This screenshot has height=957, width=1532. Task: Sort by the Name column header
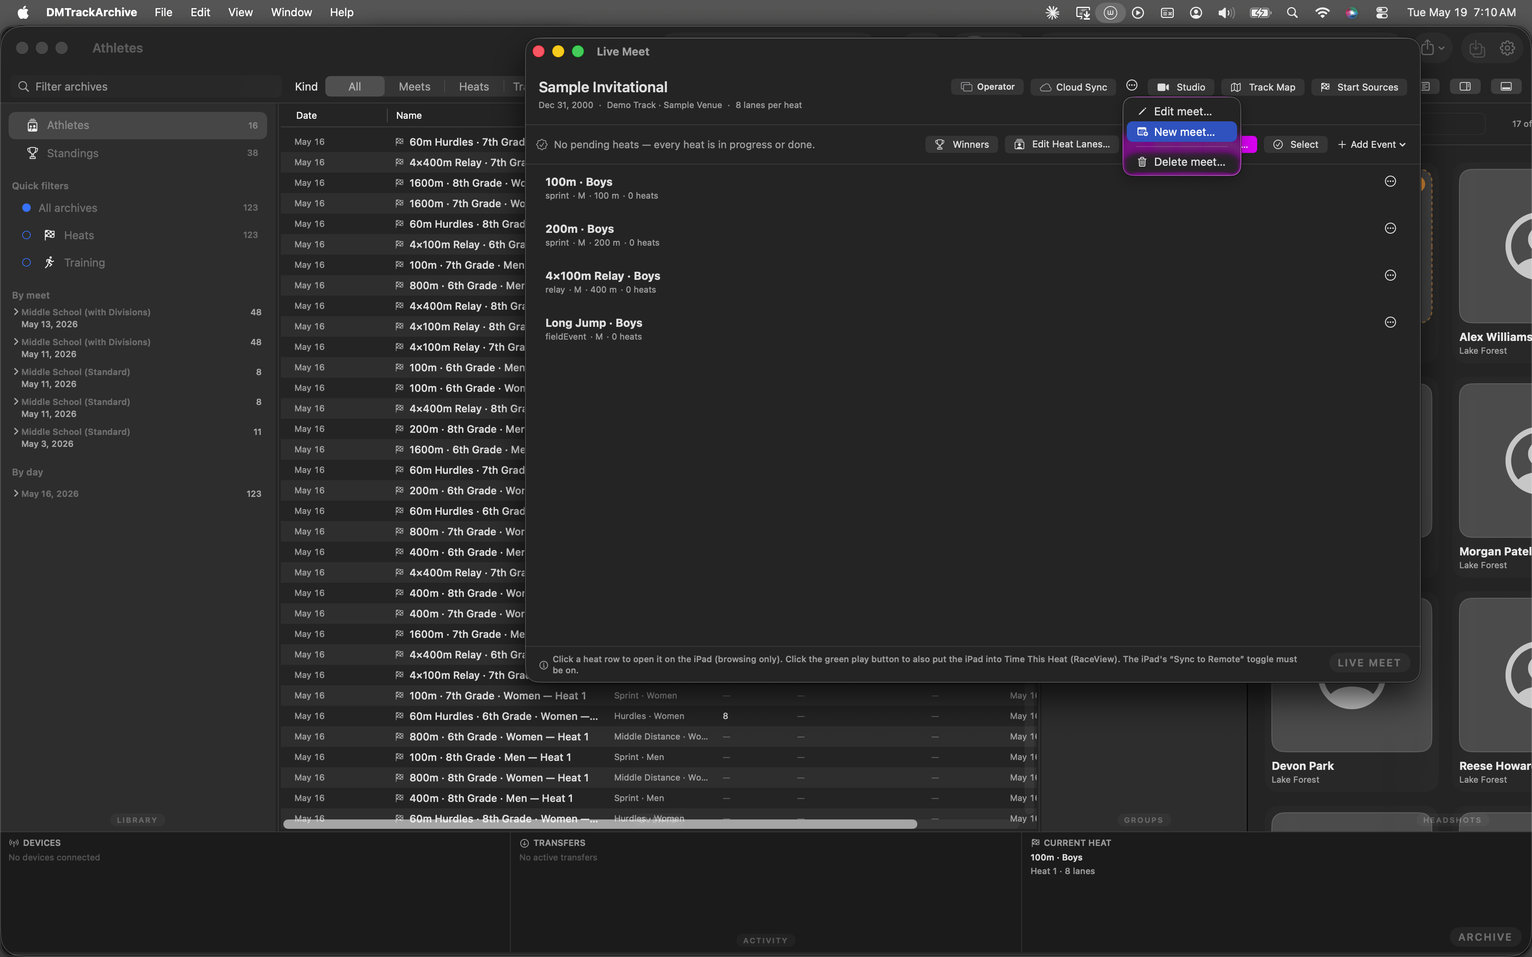click(x=408, y=115)
